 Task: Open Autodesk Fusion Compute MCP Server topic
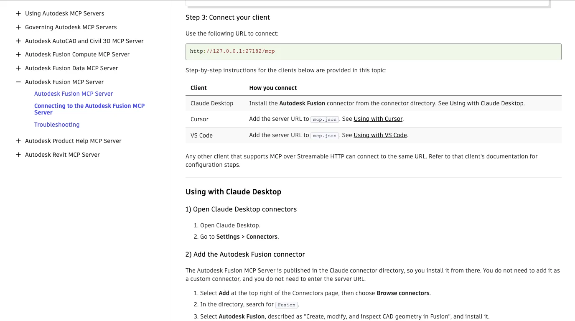click(77, 54)
